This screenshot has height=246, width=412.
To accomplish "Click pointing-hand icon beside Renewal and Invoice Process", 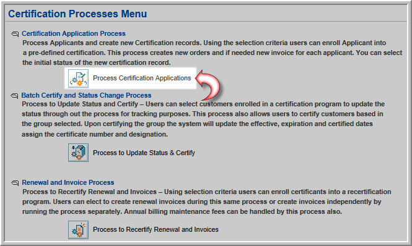I will (x=15, y=183).
